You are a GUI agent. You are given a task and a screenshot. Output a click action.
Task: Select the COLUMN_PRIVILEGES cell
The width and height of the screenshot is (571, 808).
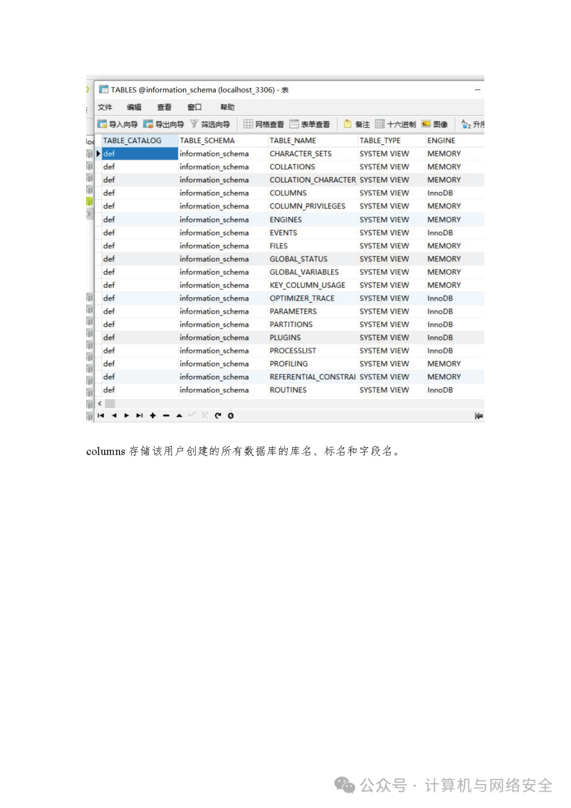click(x=313, y=206)
